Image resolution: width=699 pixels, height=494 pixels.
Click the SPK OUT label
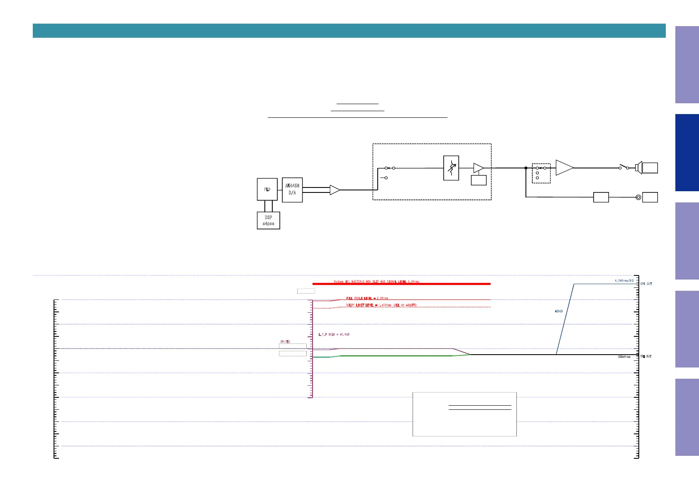click(x=646, y=284)
